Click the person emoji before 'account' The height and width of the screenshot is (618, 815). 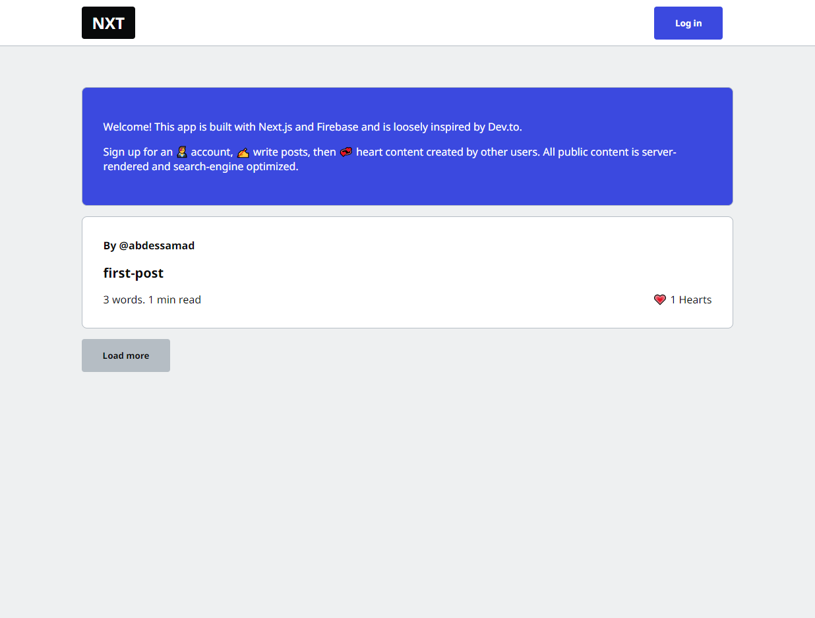click(182, 152)
